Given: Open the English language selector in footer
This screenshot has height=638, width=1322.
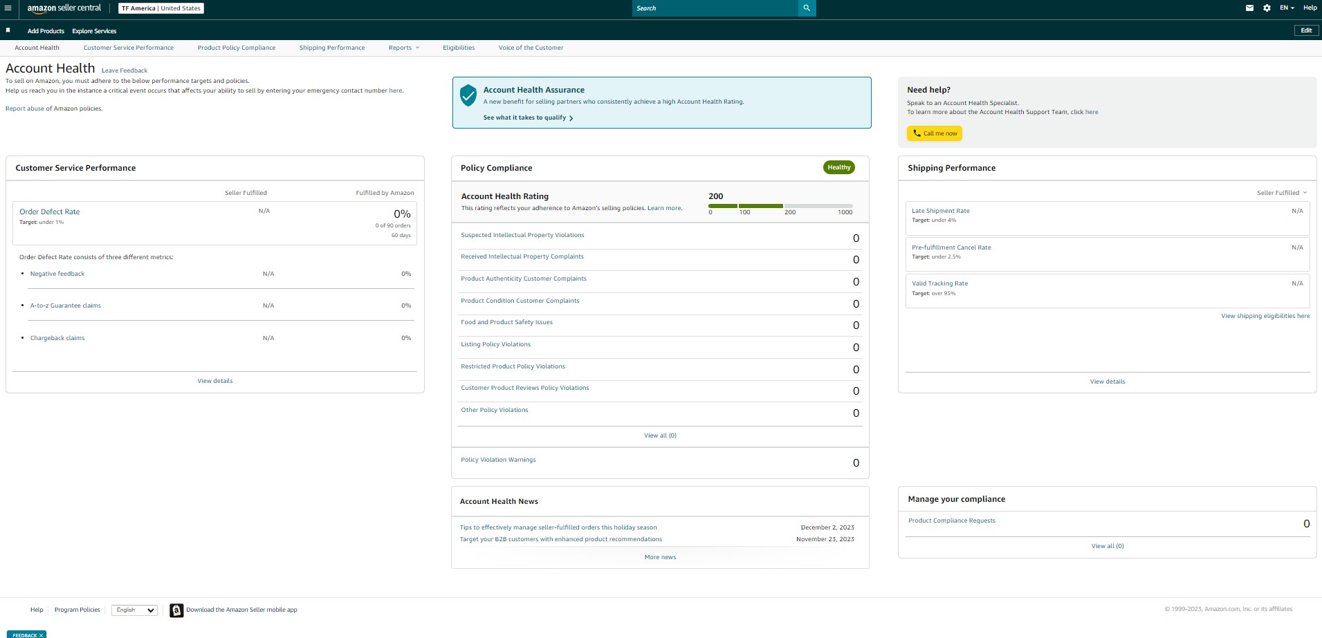Looking at the screenshot, I should click(135, 610).
